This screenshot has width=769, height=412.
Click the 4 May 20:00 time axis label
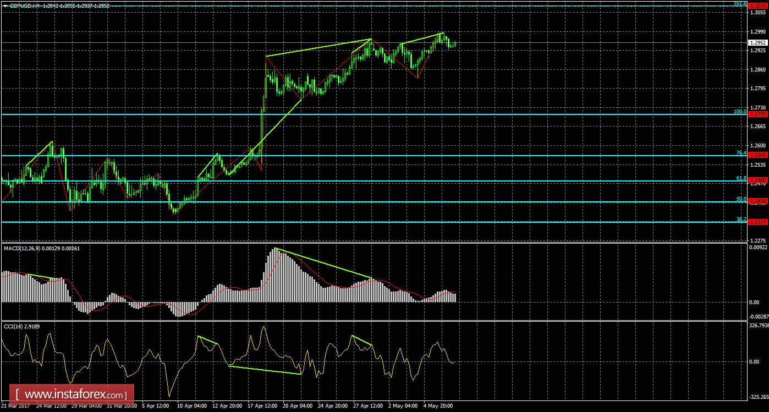(438, 406)
